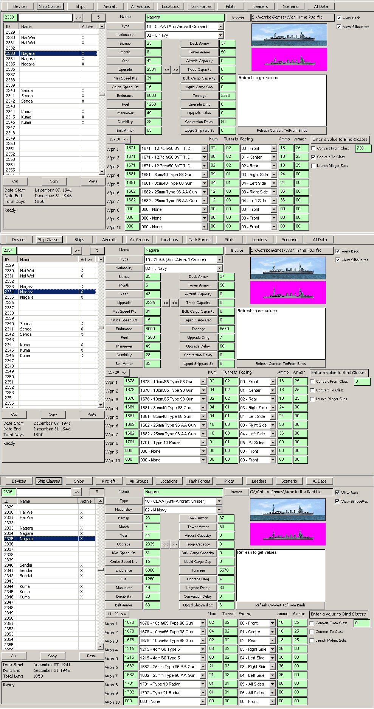Screen dimensions: 374x709
Task: Click the Cut button in panel 2333
Action: [15, 181]
